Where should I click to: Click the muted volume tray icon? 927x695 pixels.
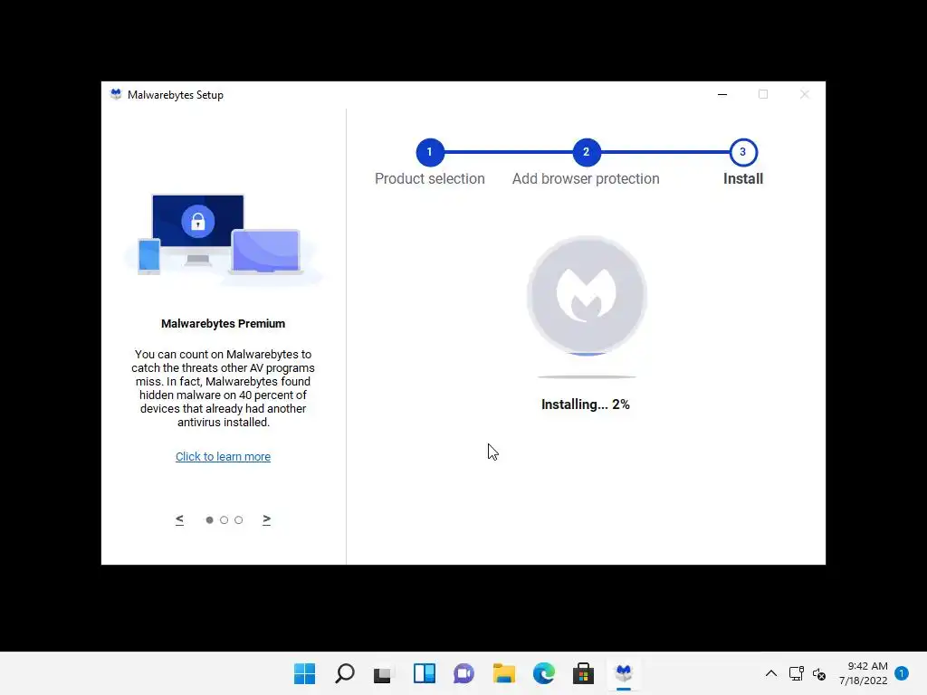click(x=819, y=673)
